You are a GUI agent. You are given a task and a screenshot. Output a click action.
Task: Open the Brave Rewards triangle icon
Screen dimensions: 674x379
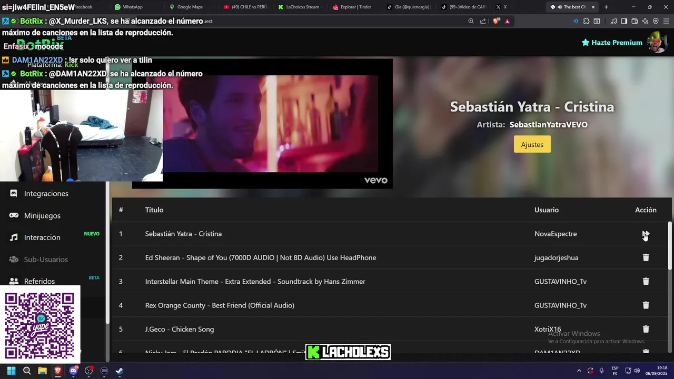coord(507,21)
